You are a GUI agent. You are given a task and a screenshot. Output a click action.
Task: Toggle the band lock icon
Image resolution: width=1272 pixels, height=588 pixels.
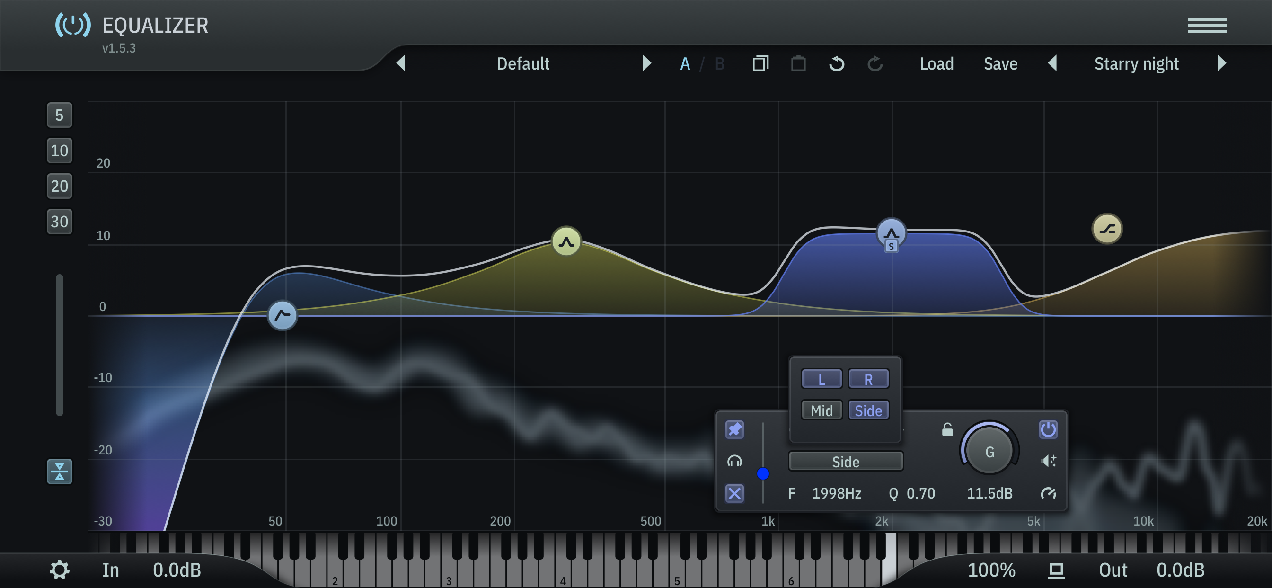(947, 429)
